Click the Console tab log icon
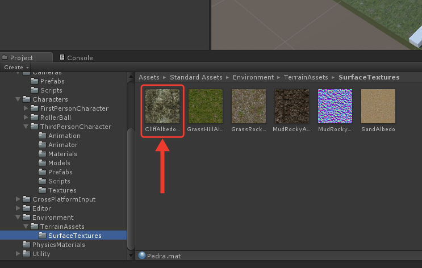 62,57
